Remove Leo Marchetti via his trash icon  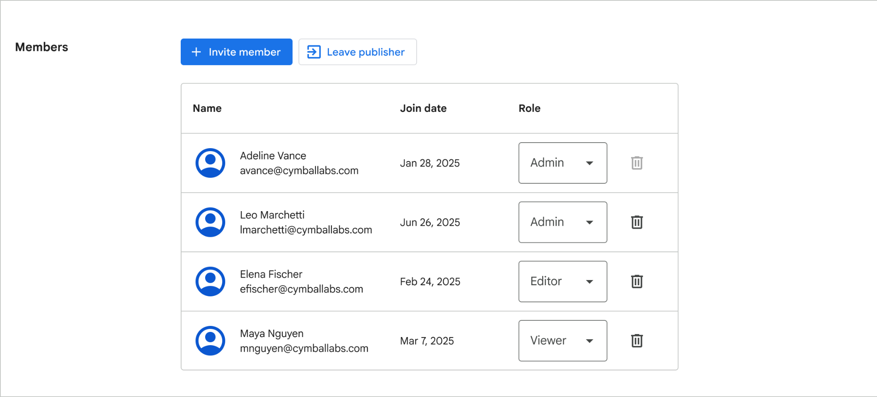pos(637,222)
